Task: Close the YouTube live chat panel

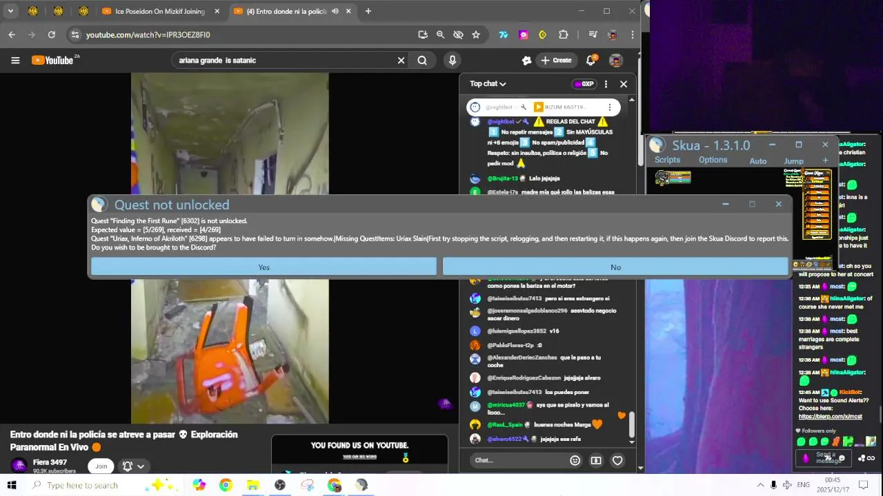Action: (624, 84)
